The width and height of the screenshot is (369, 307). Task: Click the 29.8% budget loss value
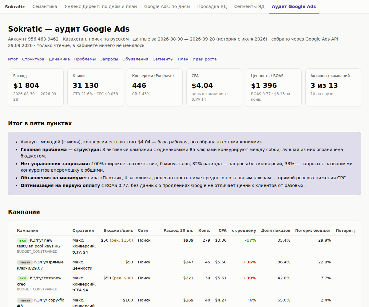(x=324, y=240)
